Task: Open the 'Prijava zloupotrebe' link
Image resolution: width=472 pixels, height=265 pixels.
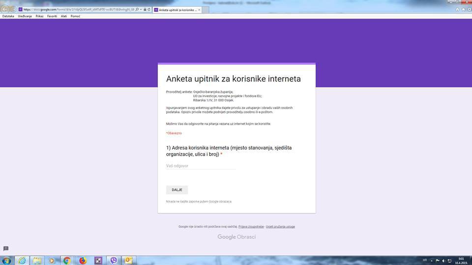Action: (x=251, y=227)
